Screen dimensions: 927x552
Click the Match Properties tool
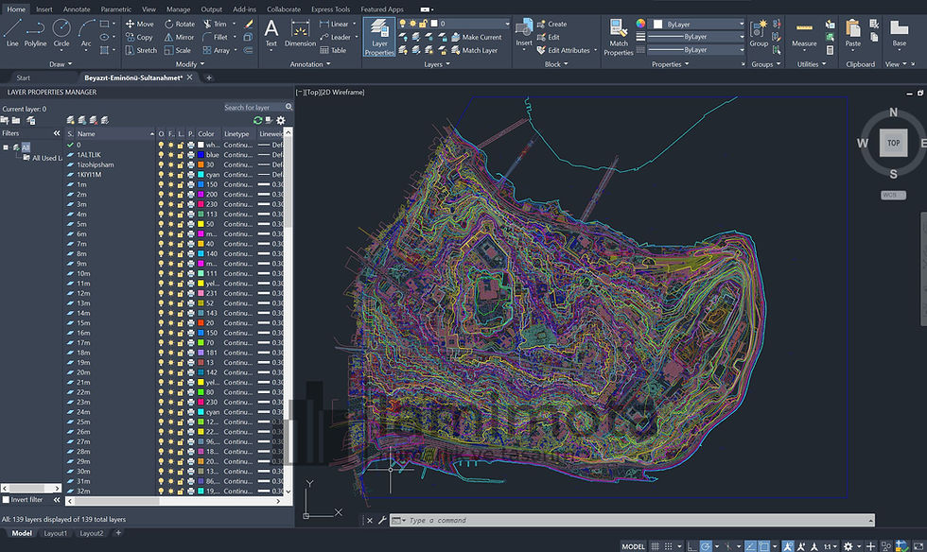[x=619, y=37]
